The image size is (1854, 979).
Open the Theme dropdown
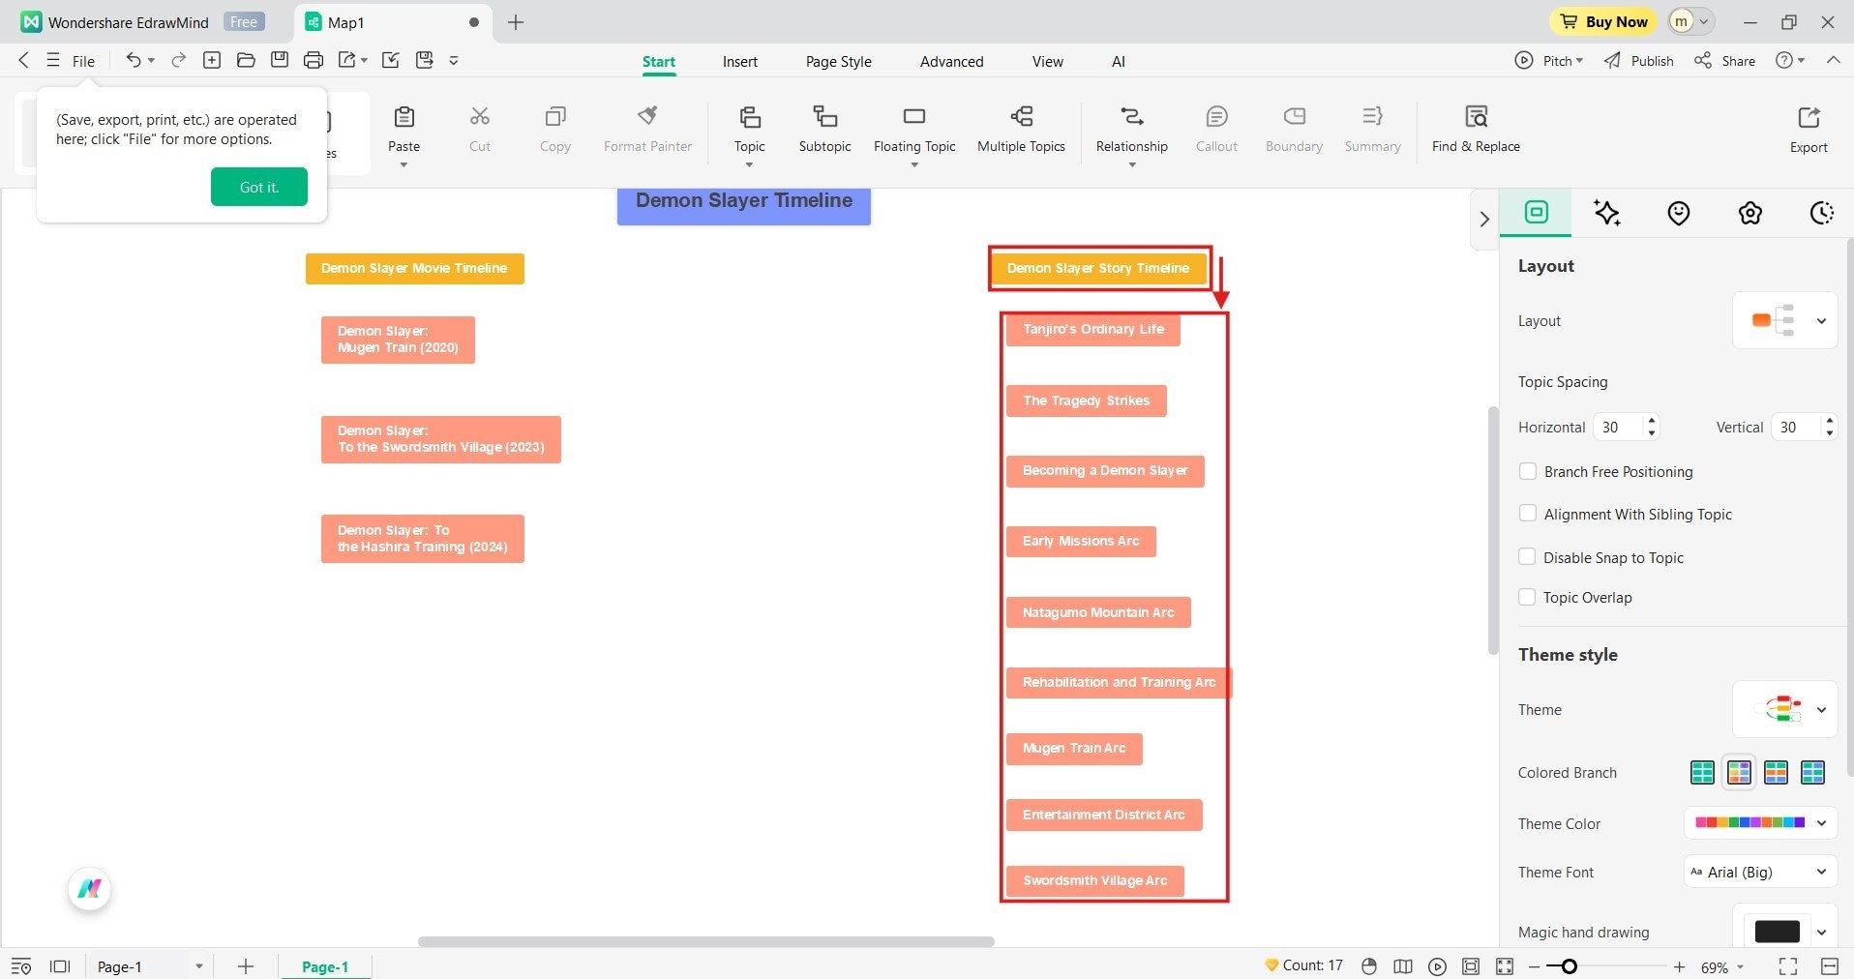(x=1784, y=709)
